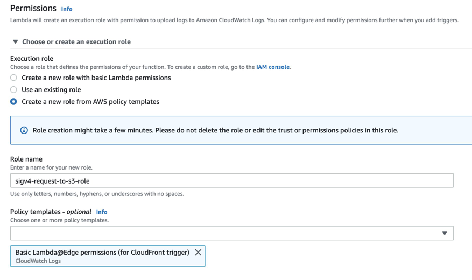This screenshot has height=280, width=472.
Task: Open the IAM console link
Action: [x=273, y=67]
